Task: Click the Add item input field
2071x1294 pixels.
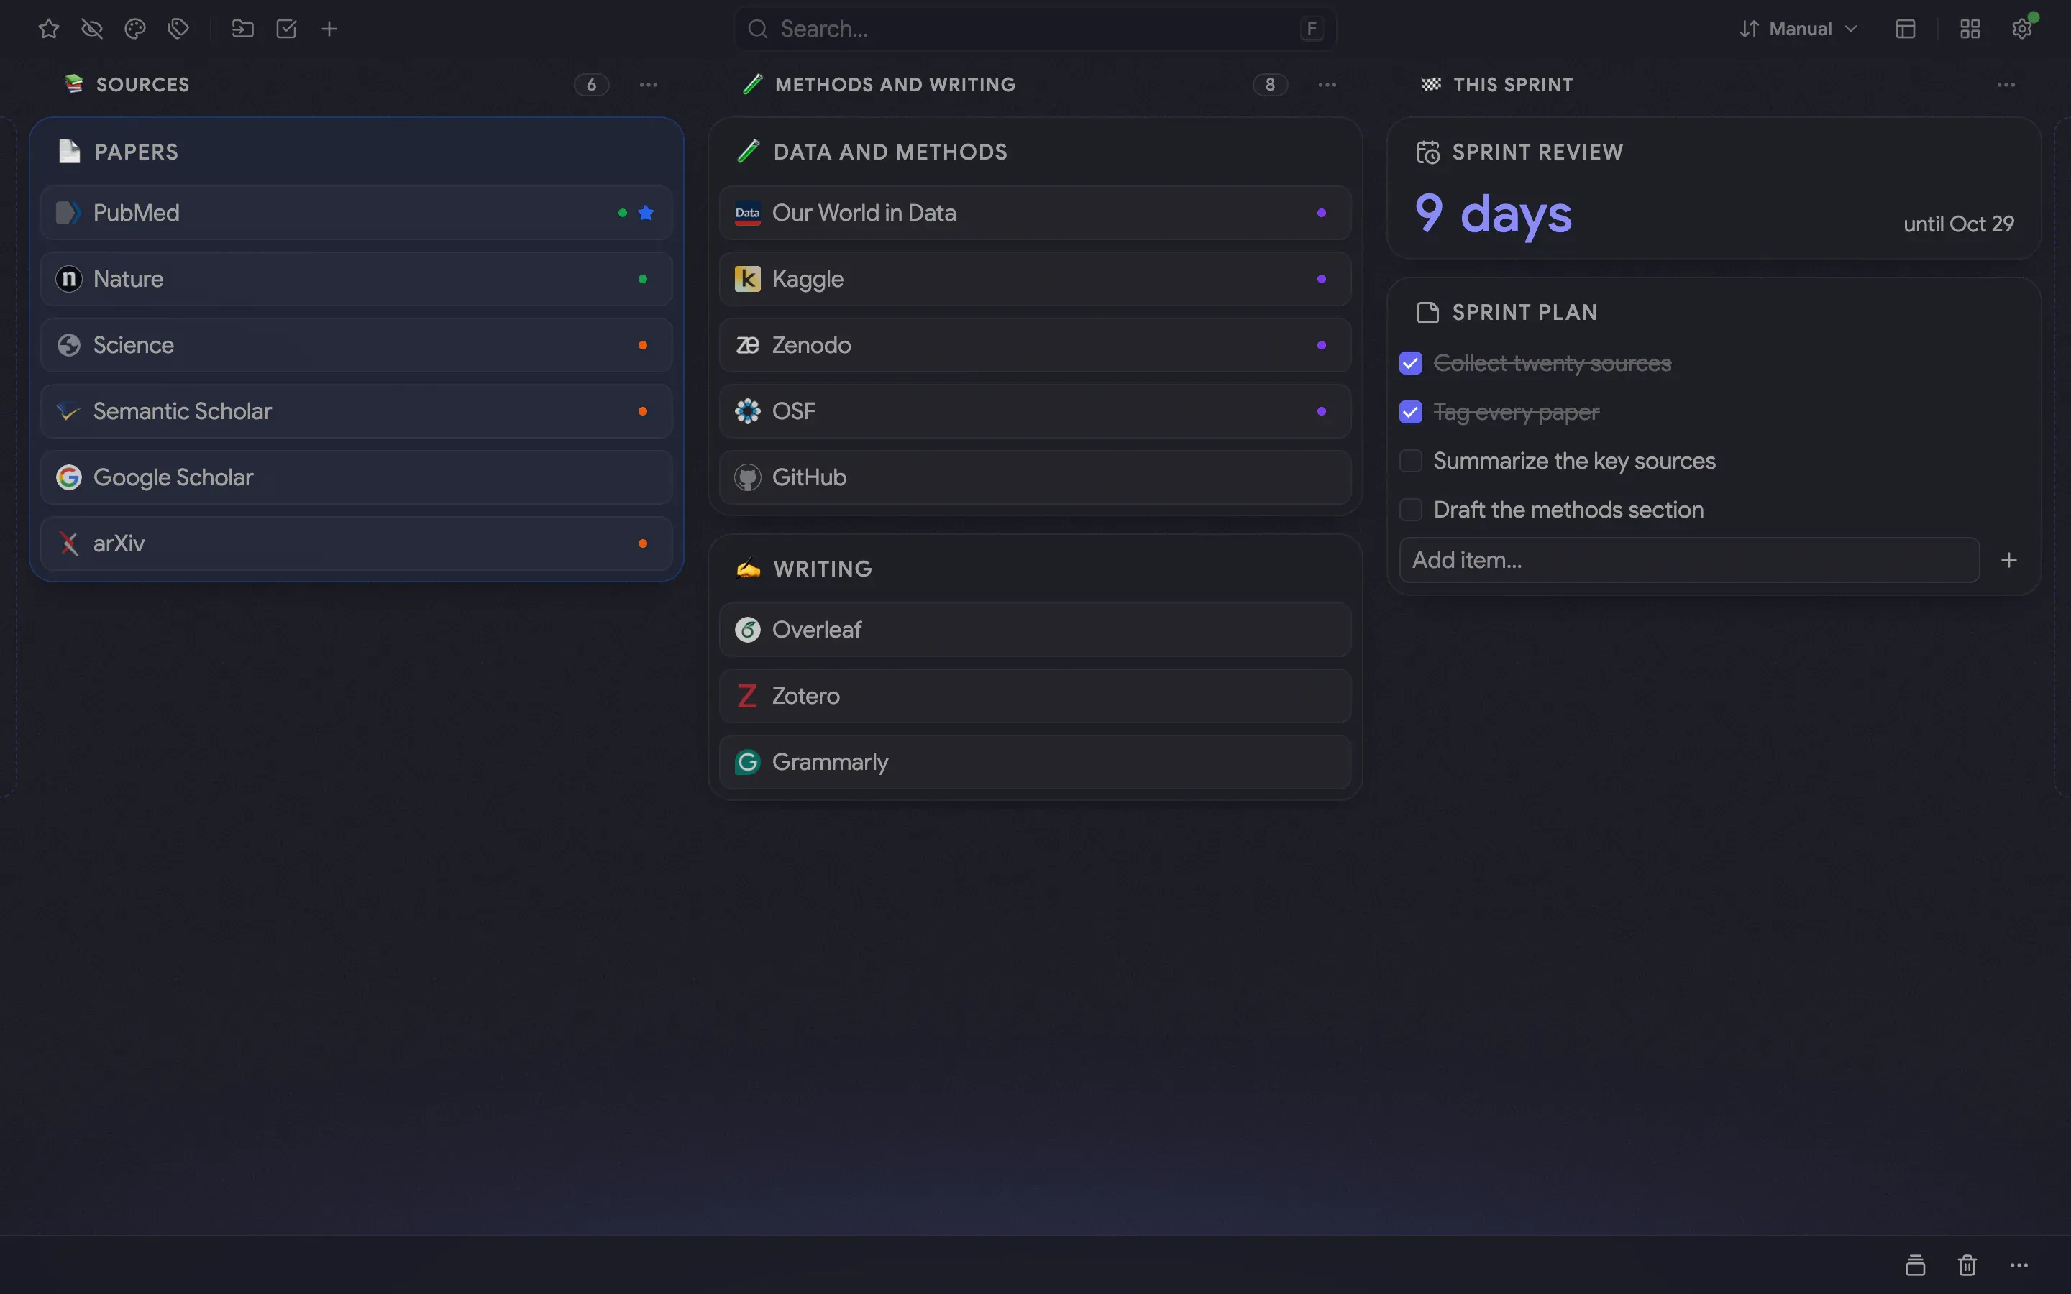Action: (x=1688, y=560)
